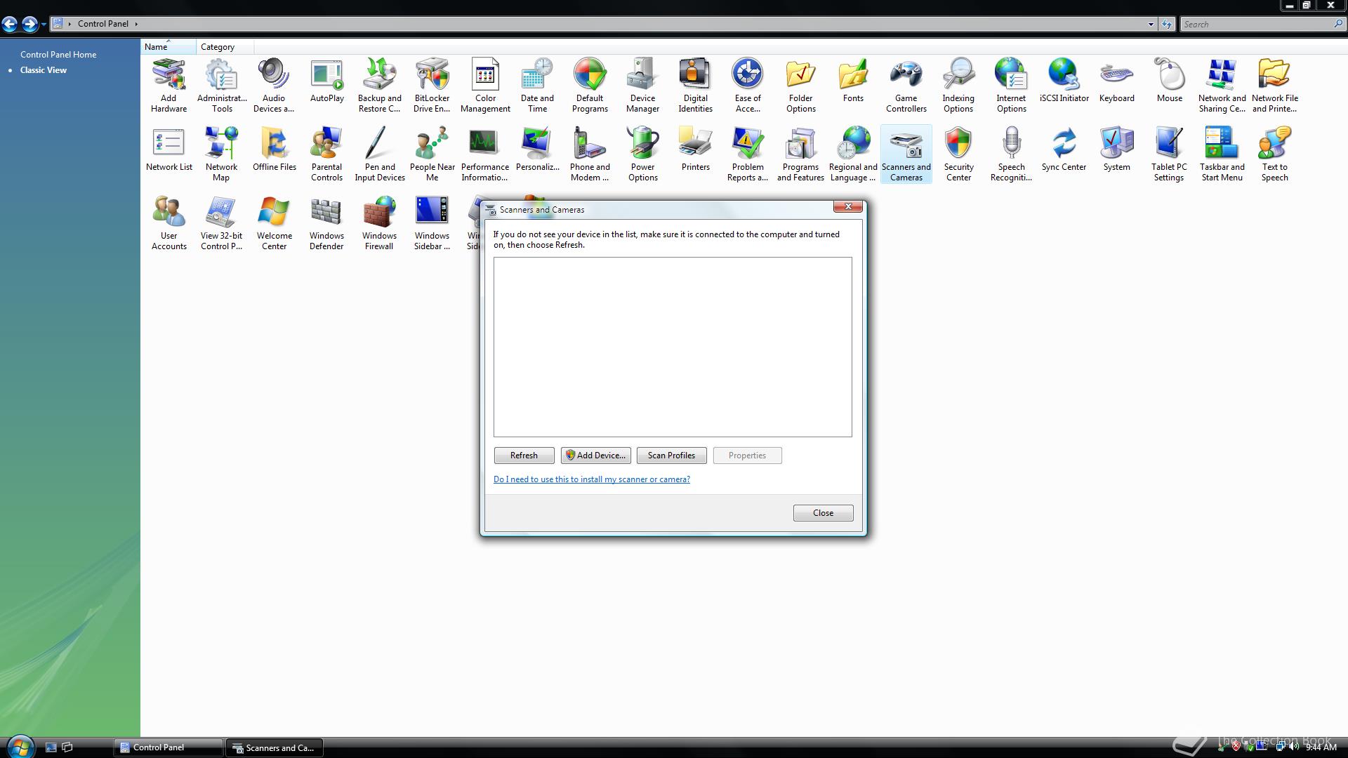Open Game Controllers applet
This screenshot has height=758, width=1348.
click(x=906, y=84)
